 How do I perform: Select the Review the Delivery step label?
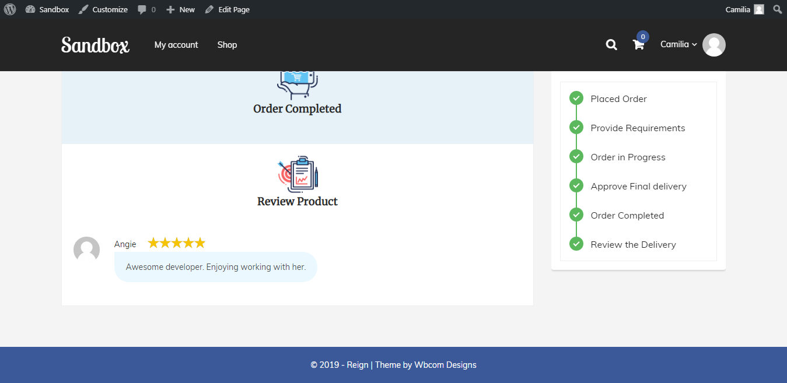pyautogui.click(x=633, y=245)
